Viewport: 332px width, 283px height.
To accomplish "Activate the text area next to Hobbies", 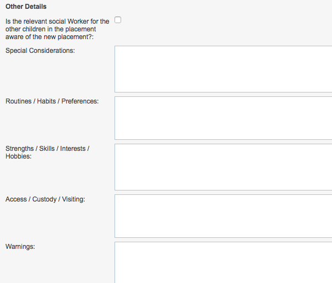I will coord(224,167).
